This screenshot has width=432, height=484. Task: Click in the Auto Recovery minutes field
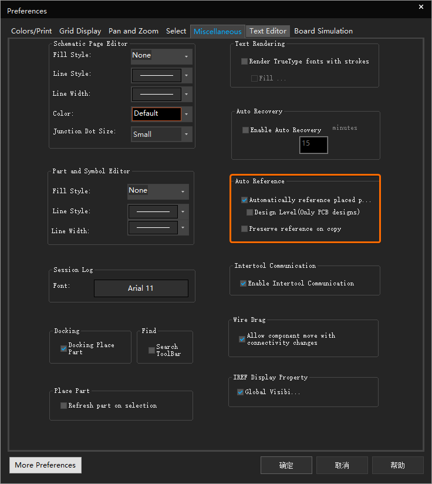(x=313, y=144)
